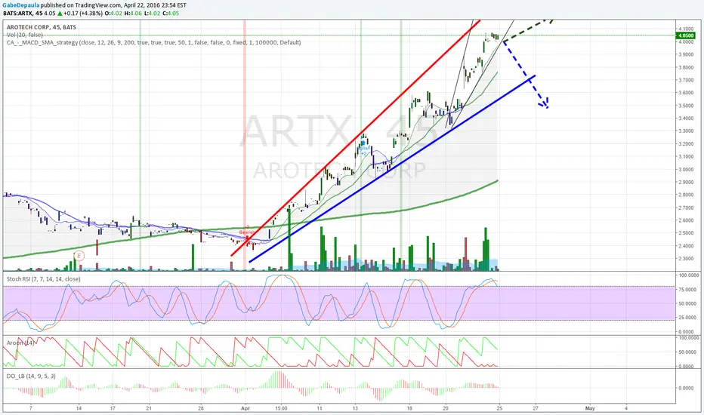Viewport: 704px width, 415px height.
Task: Click the 'May' label on the date axis
Action: [x=590, y=409]
